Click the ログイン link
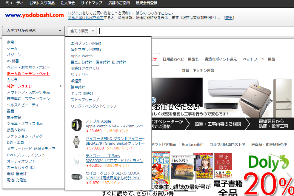 click(x=75, y=13)
